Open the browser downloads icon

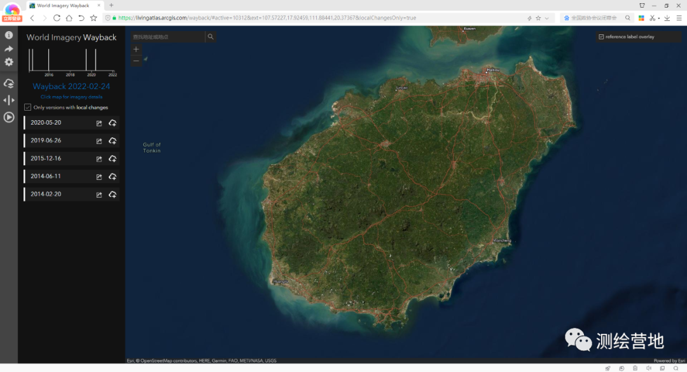[x=667, y=18]
